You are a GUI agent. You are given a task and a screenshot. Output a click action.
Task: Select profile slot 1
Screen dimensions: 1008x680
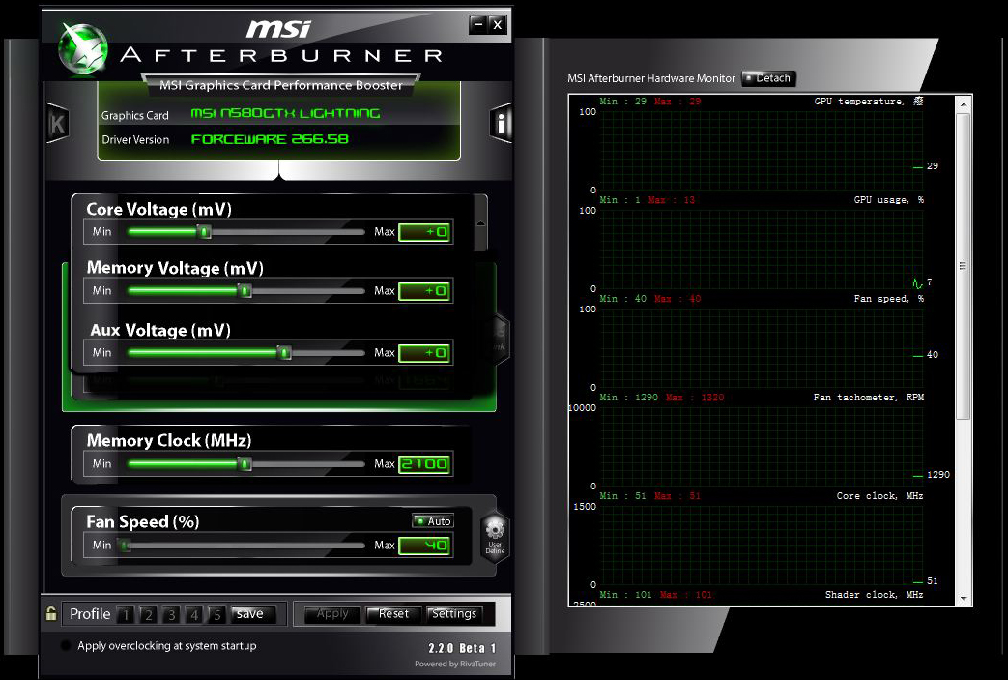point(126,614)
